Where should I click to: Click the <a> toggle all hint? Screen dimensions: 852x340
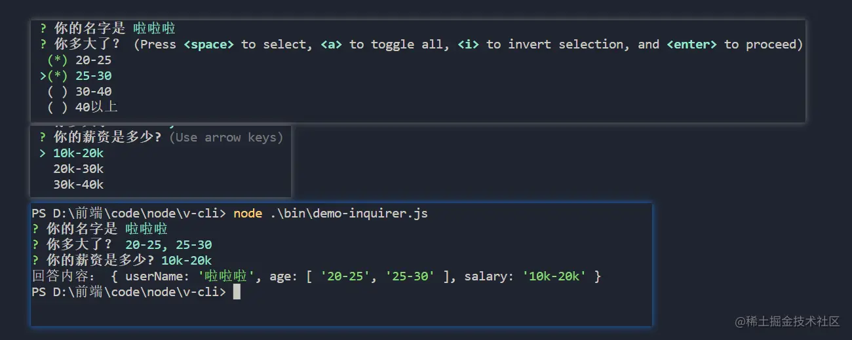click(332, 44)
